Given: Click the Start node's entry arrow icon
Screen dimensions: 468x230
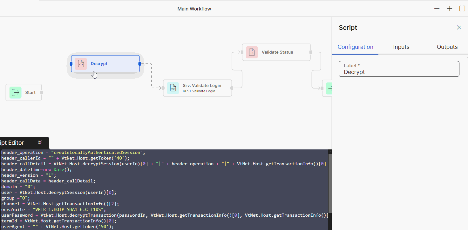Looking at the screenshot, I should pyautogui.click(x=15, y=93).
